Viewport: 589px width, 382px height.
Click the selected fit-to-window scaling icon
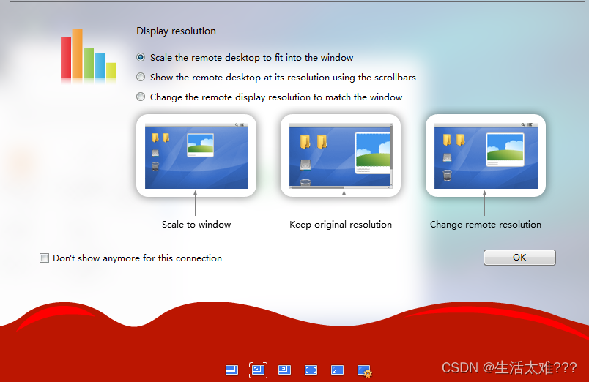pos(258,370)
